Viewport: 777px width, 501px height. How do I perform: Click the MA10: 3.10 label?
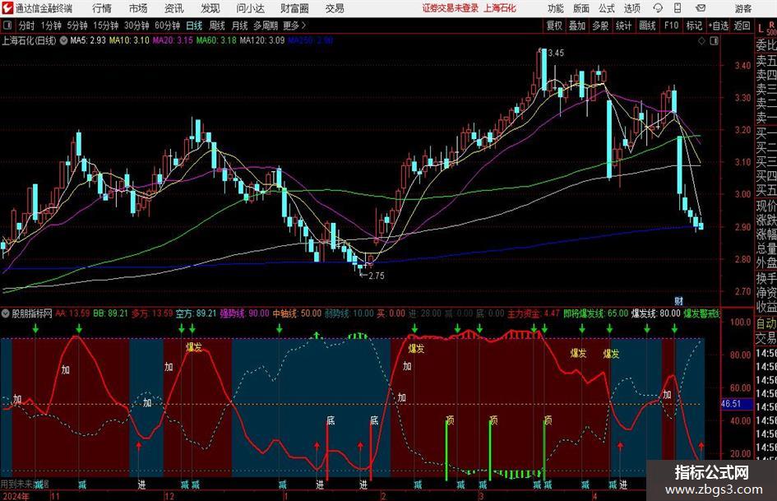[129, 40]
